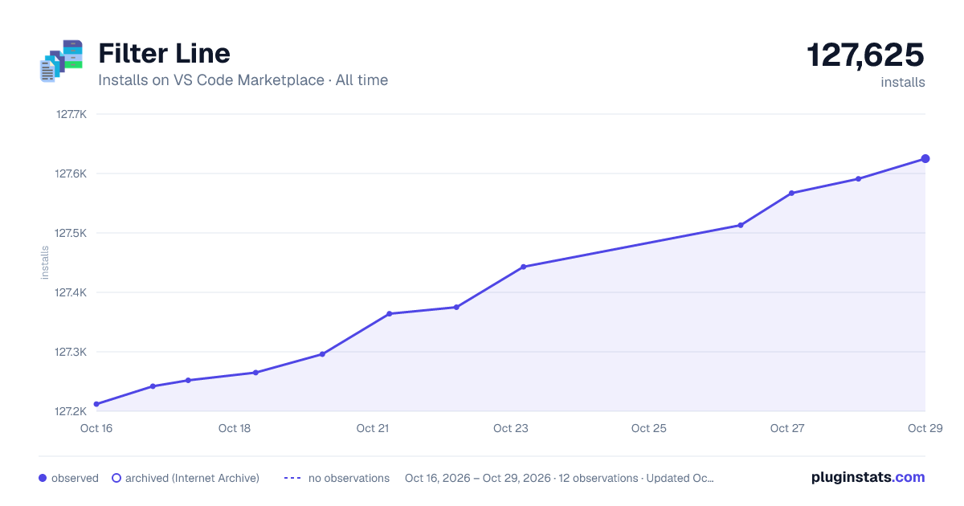The width and height of the screenshot is (964, 506).
Task: Click the data point above the Oct 21 label
Action: (x=390, y=314)
